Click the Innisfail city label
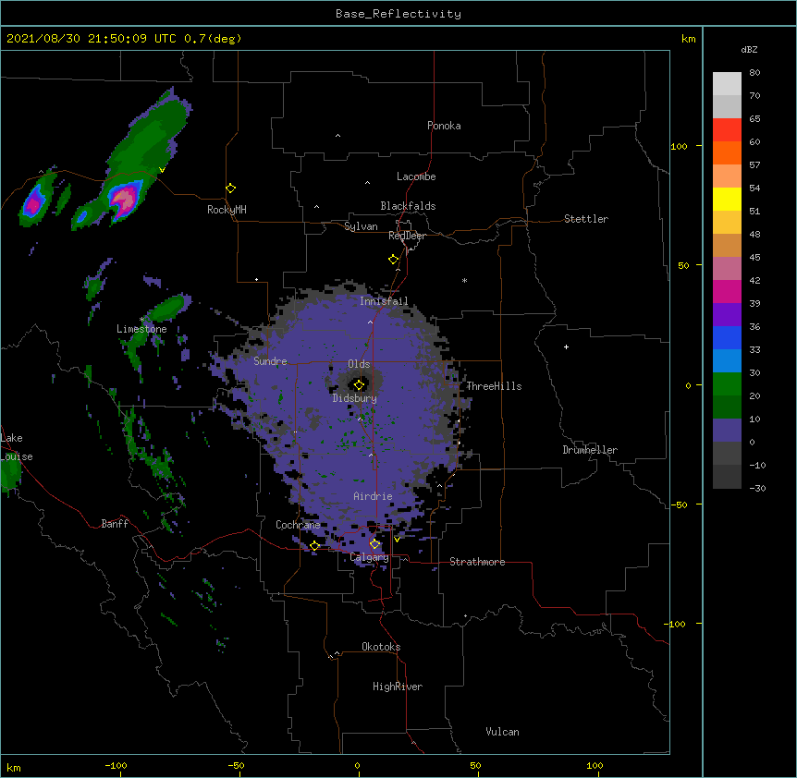 coord(384,301)
